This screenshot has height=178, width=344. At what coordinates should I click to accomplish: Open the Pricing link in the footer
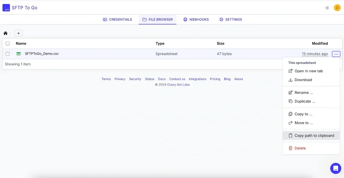[215, 79]
